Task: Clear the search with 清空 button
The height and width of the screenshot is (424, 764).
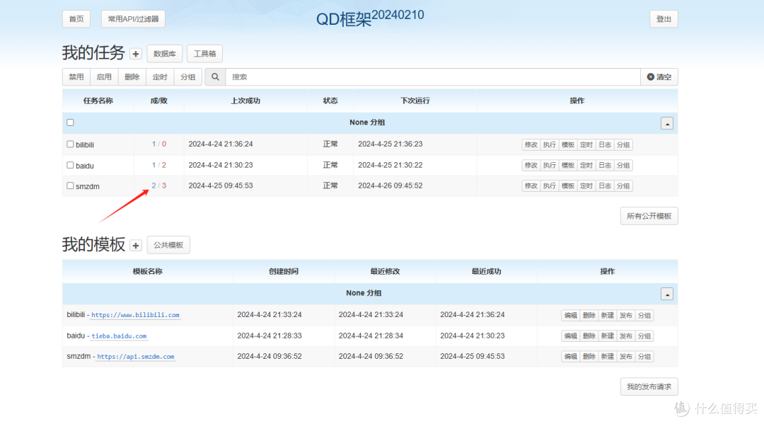Action: [x=659, y=77]
